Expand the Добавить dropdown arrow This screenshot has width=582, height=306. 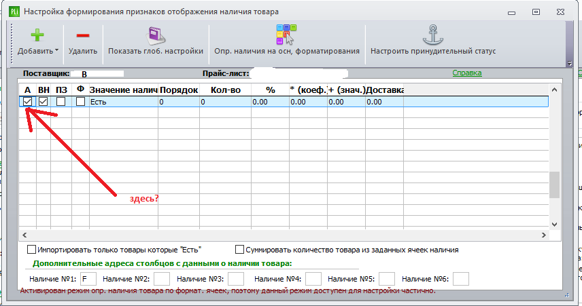coord(57,50)
